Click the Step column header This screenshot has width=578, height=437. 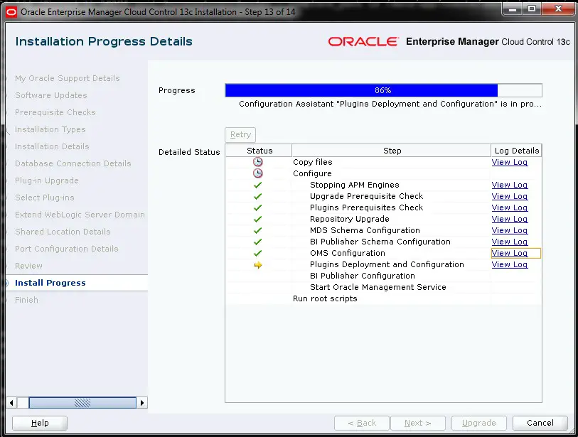tap(392, 151)
